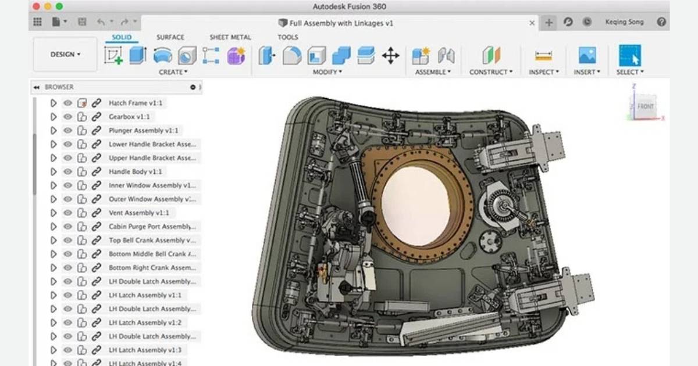Screen dimensions: 698x366
Task: Toggle eye icon for Handle Body v1:1
Action: pos(67,171)
